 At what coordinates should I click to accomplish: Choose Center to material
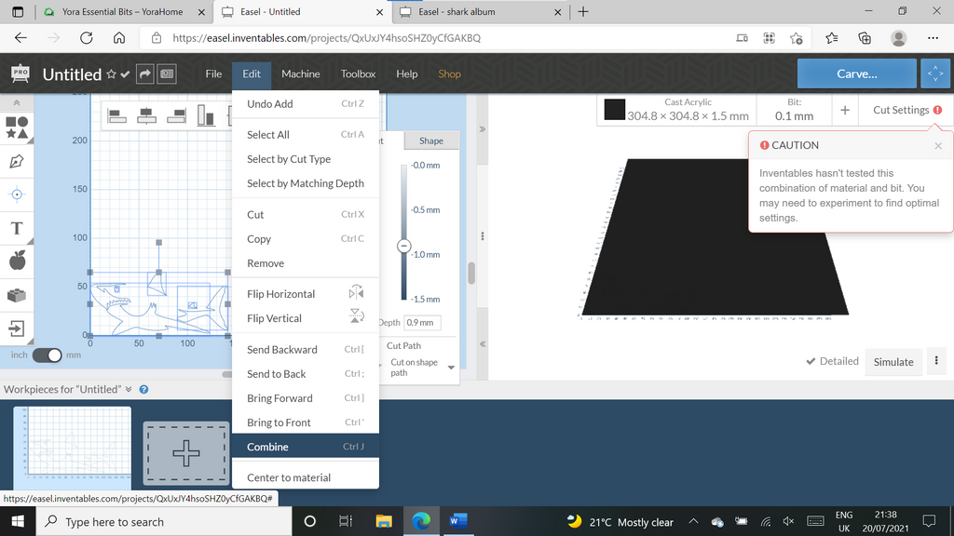pyautogui.click(x=306, y=477)
